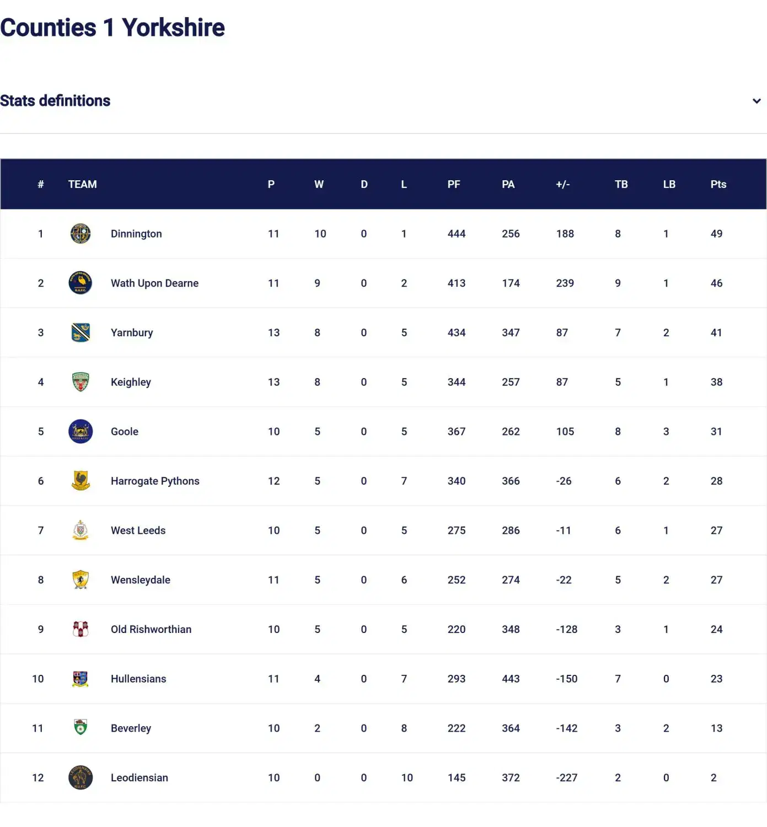This screenshot has width=767, height=827.
Task: Click the PF column header
Action: (453, 184)
